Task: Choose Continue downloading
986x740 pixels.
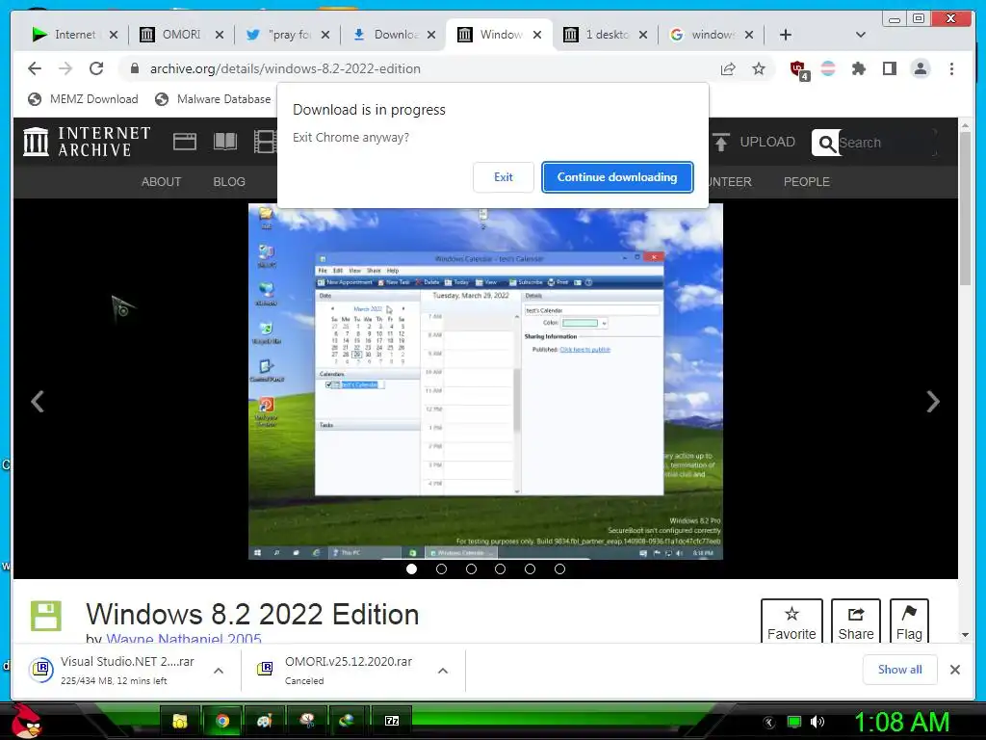Action: pos(617,177)
